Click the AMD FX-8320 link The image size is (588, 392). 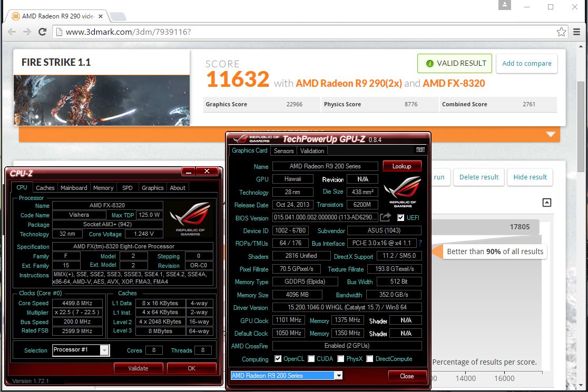click(454, 83)
